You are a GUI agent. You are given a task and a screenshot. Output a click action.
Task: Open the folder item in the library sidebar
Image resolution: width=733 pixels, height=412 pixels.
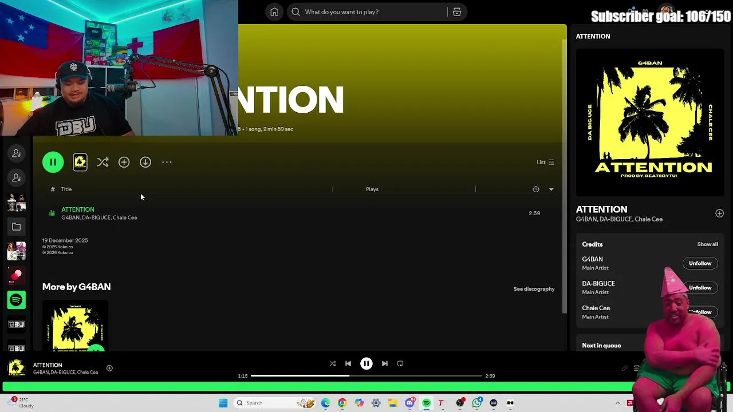click(17, 227)
